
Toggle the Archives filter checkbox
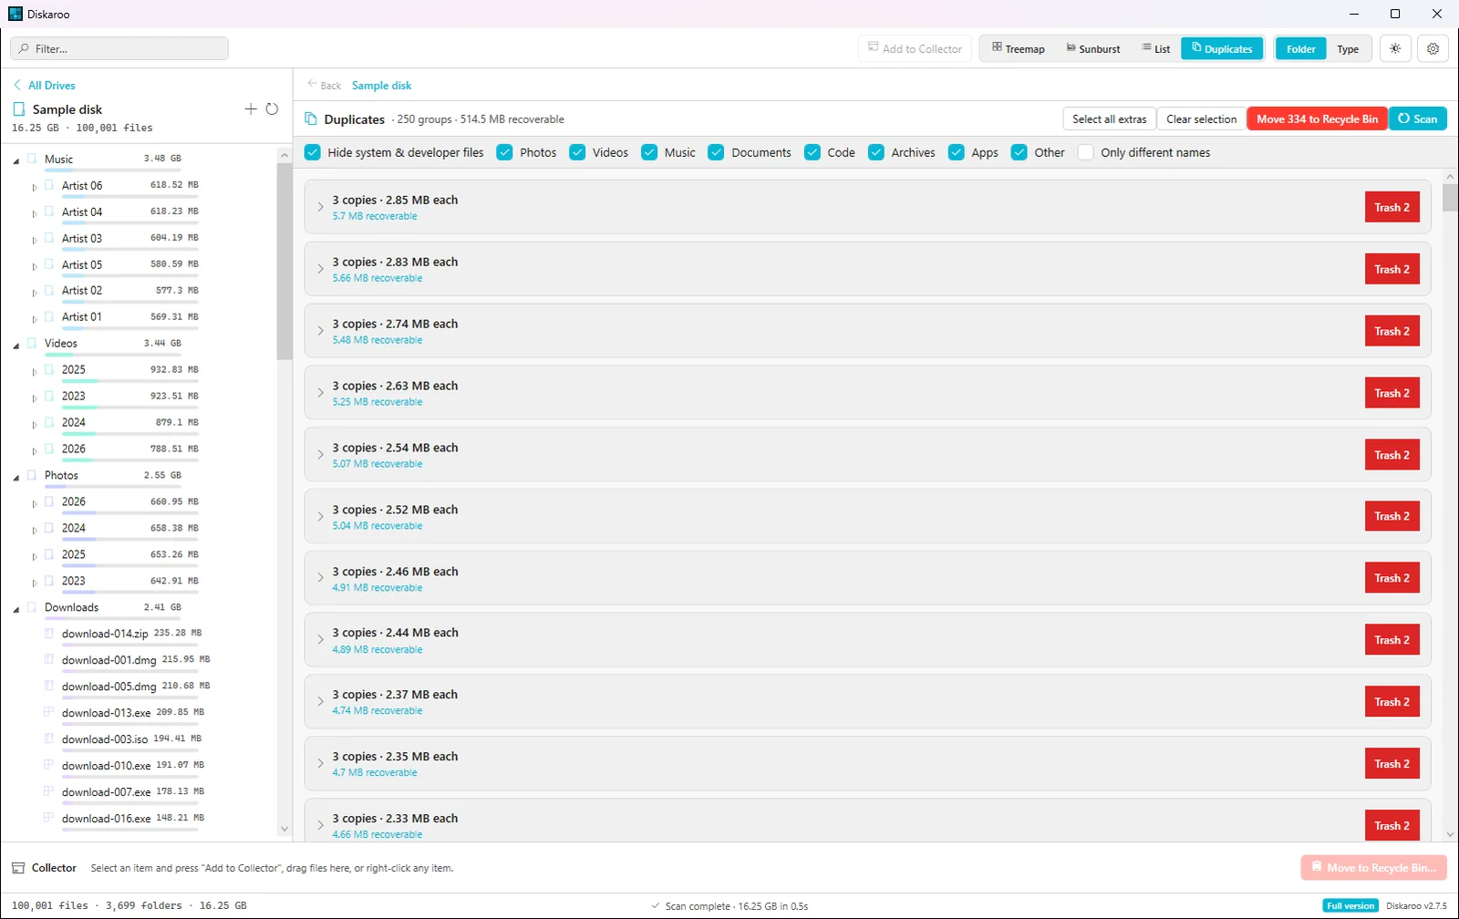click(x=876, y=152)
